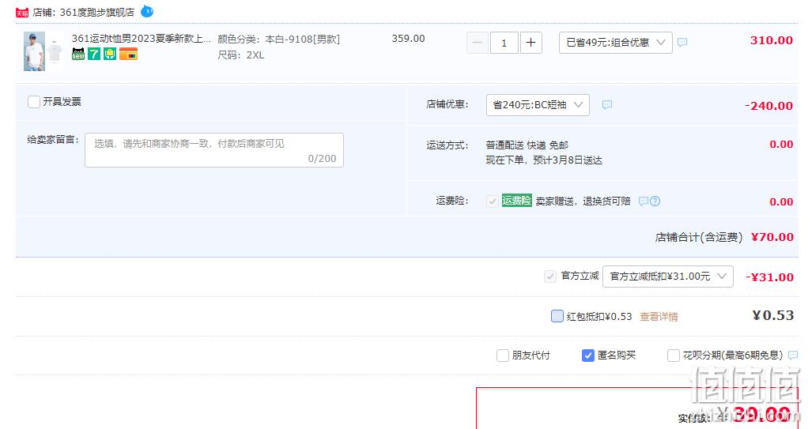Click the unit price 359.00
This screenshot has height=429, width=808.
click(x=408, y=39)
